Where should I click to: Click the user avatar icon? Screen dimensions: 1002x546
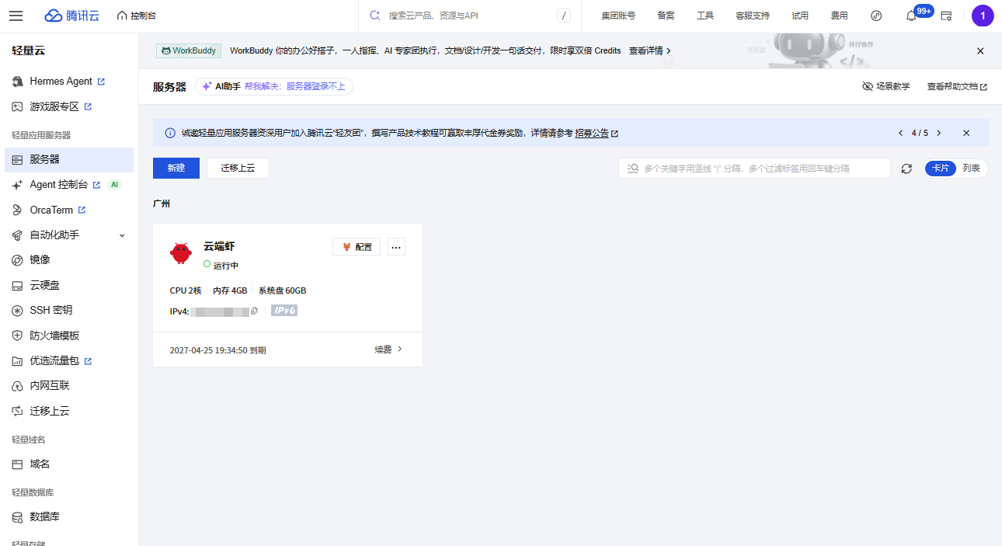[x=983, y=16]
